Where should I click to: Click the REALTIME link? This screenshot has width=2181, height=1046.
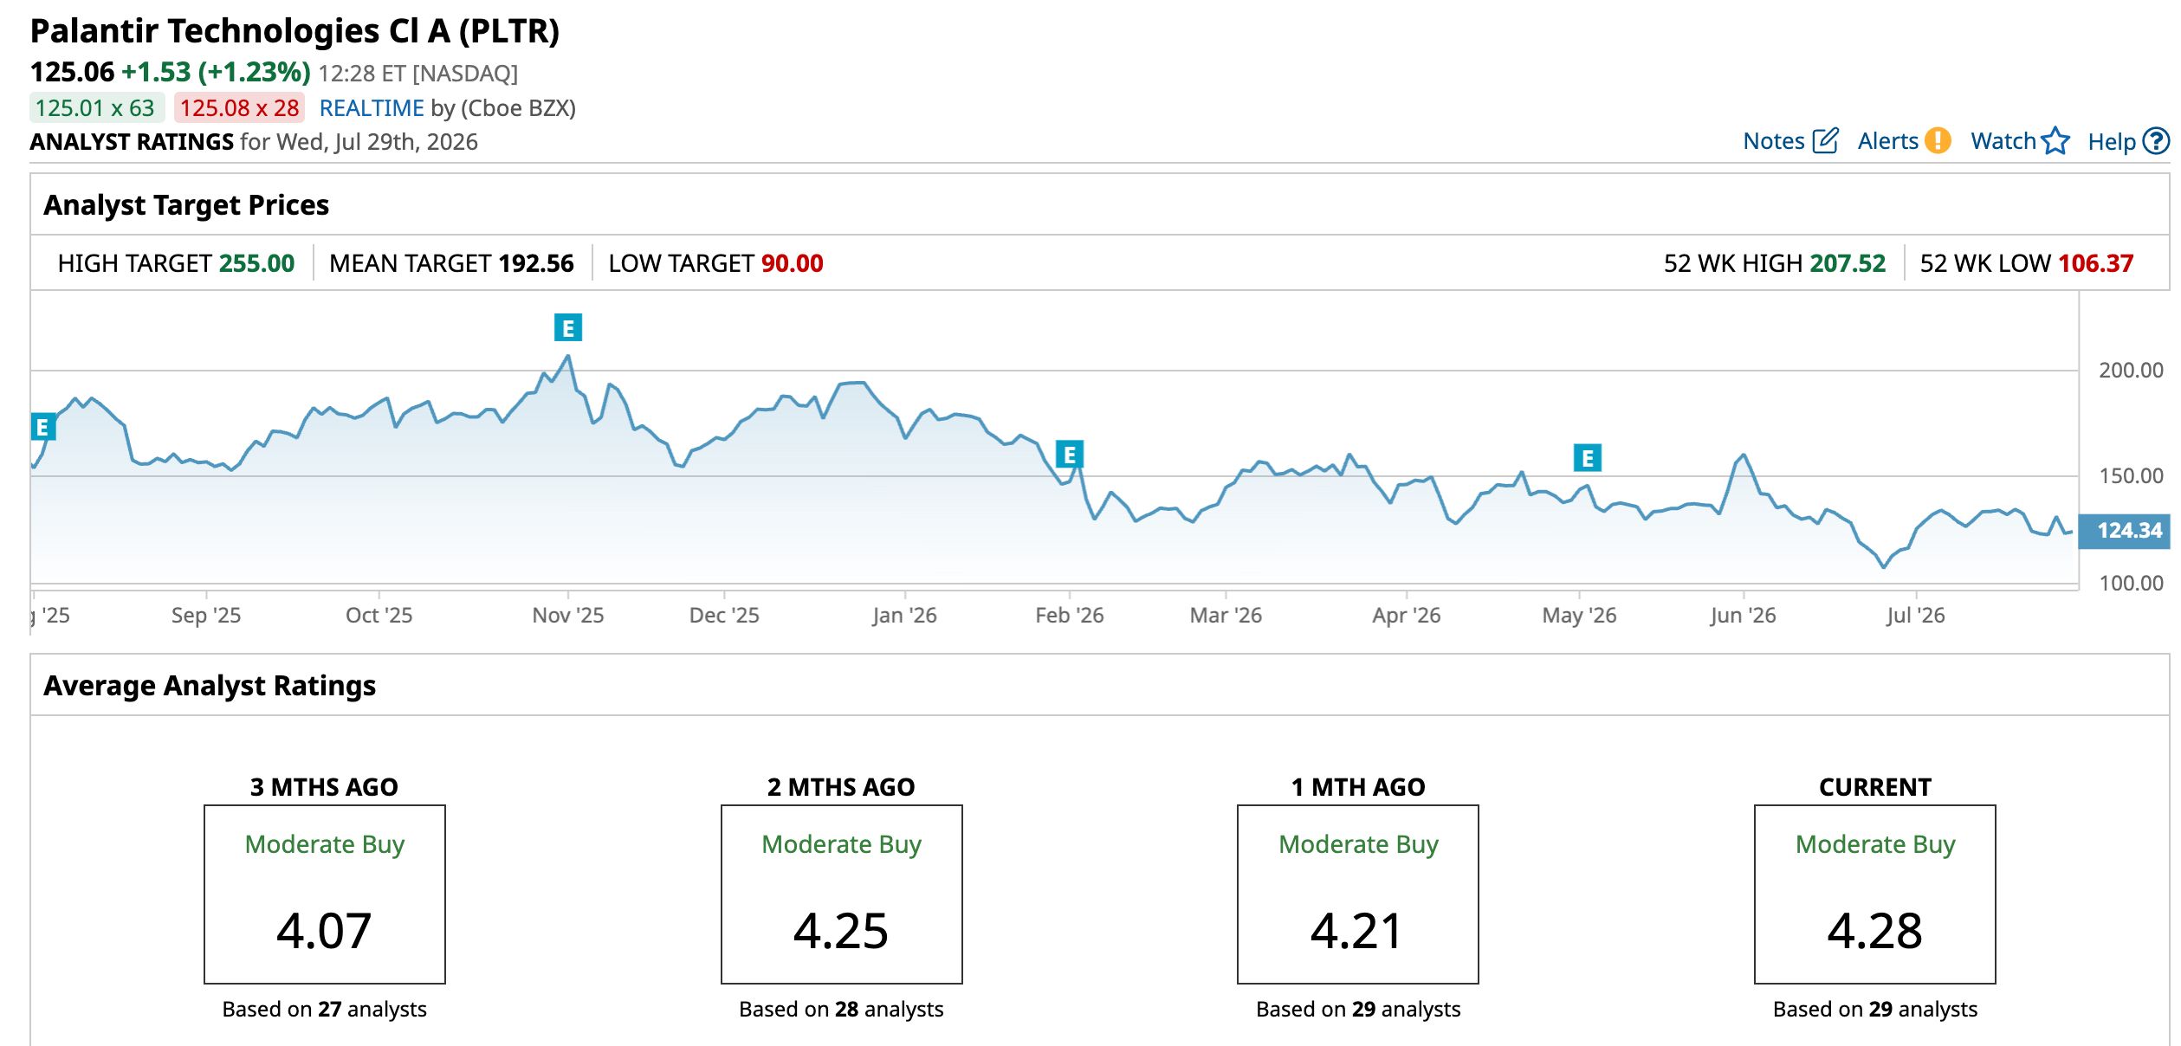point(372,108)
